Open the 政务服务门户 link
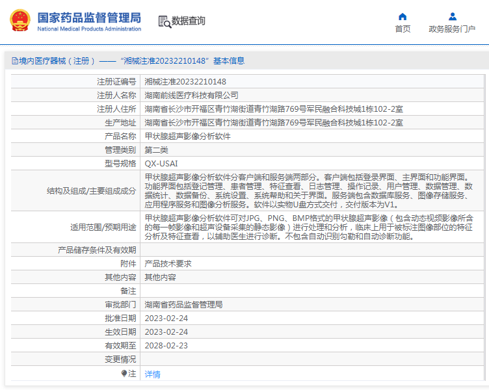The height and width of the screenshot is (390, 489). pos(452,29)
